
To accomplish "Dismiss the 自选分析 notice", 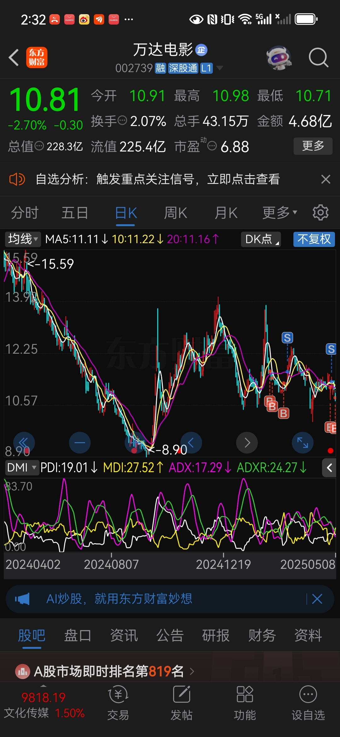I will [326, 179].
